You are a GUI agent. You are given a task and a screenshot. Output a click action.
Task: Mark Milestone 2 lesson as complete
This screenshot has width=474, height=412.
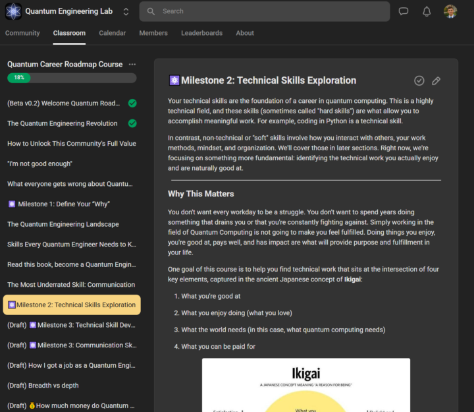[x=419, y=80]
